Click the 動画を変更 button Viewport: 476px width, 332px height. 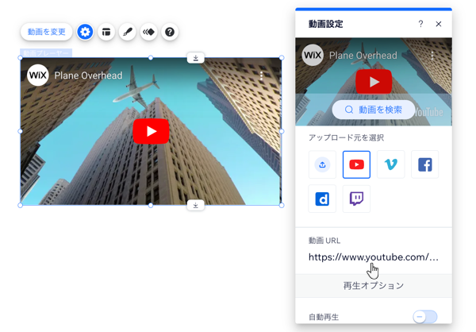coord(47,32)
